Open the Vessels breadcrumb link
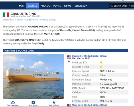Image resolution: width=134 pixels, height=107 pixels. pos(20,20)
